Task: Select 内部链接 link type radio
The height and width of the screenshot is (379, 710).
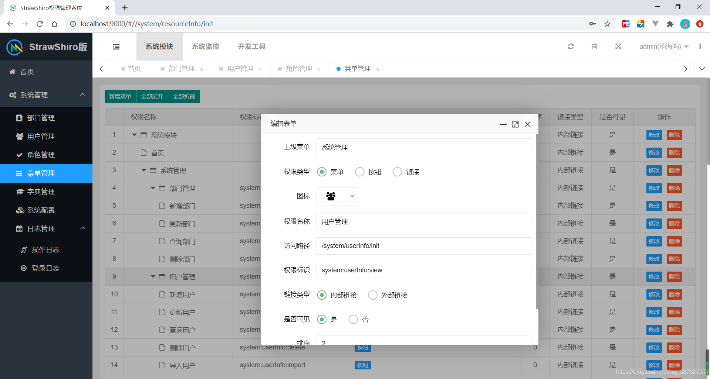Action: (x=322, y=295)
